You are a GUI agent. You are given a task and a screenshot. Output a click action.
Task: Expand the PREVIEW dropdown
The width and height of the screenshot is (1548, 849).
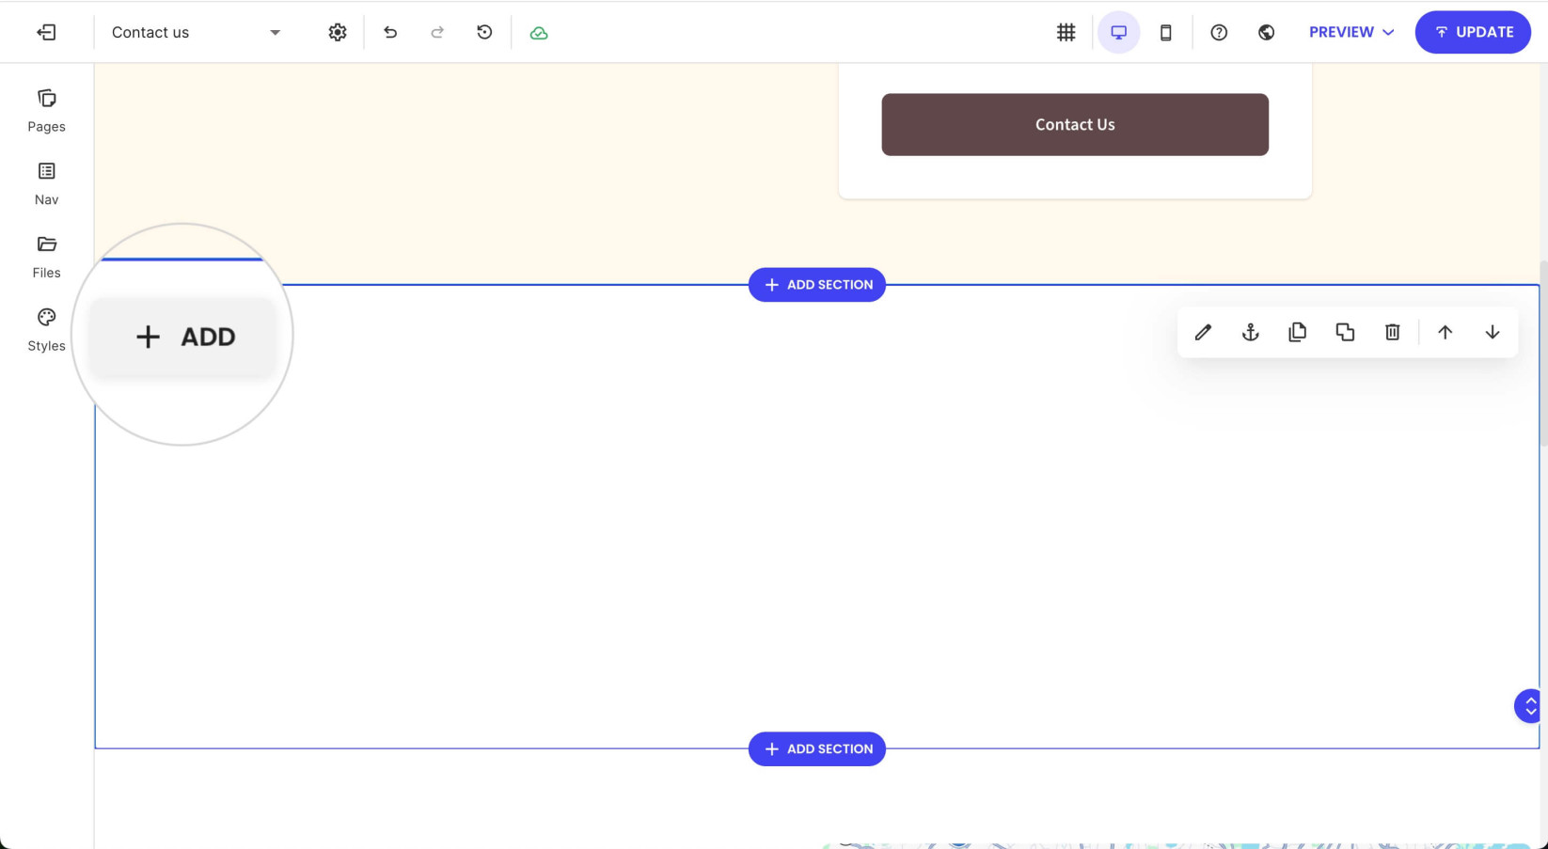point(1351,32)
